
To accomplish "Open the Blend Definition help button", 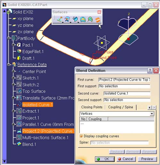I will point(150,70).
